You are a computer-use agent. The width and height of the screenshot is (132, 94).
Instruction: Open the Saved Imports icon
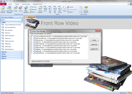(3, 10)
